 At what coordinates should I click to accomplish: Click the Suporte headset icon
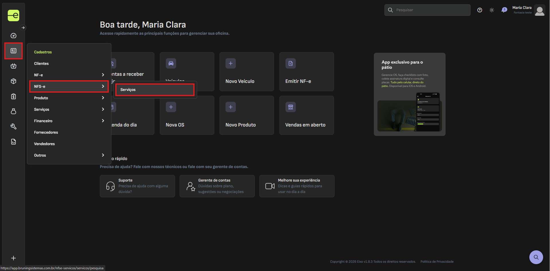point(110,186)
